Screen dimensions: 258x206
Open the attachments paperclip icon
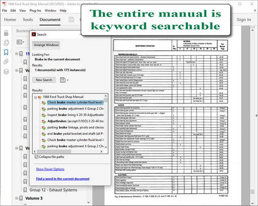tap(6, 62)
